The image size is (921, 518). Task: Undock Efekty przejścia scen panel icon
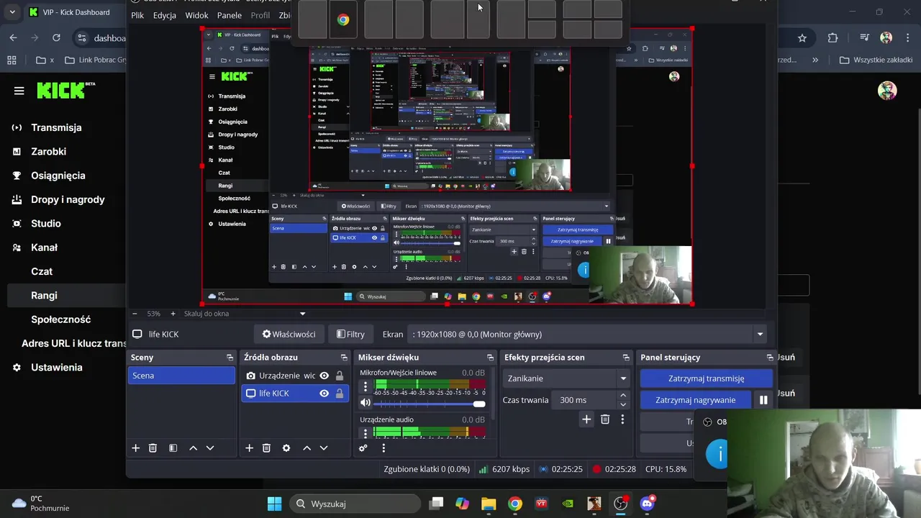coord(626,357)
